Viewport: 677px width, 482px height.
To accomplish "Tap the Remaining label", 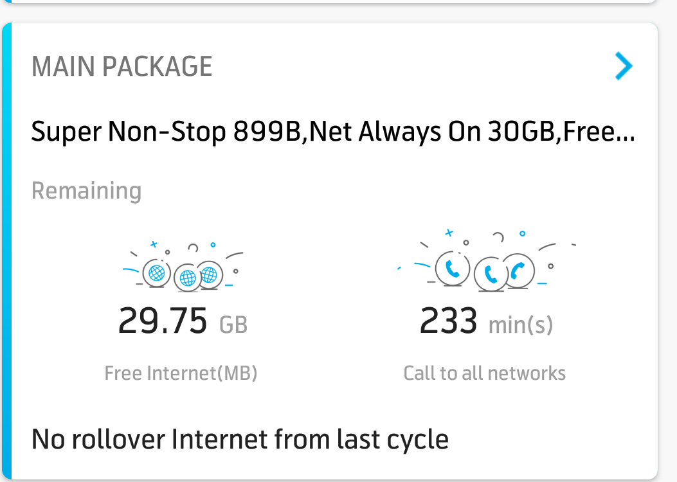I will pos(86,191).
